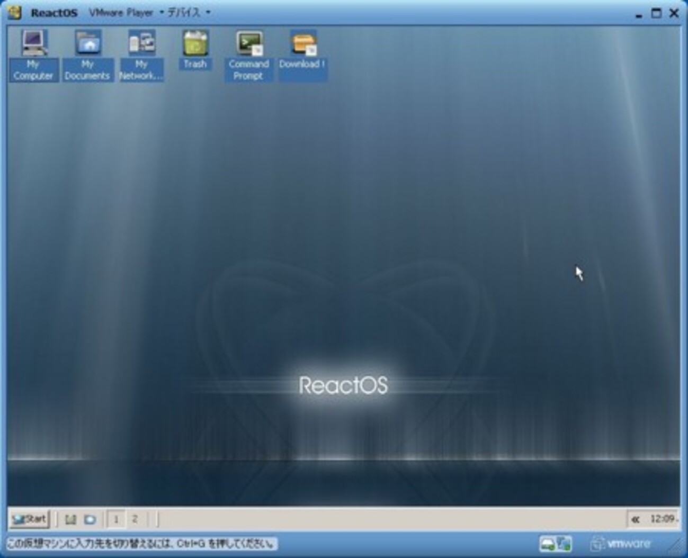Maximize the VMware Player window
Image resolution: width=688 pixels, height=558 pixels.
656,13
